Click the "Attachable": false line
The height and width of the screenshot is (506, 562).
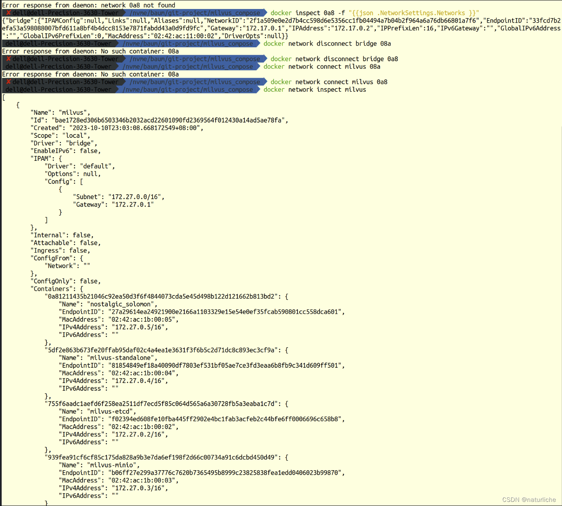(65, 243)
